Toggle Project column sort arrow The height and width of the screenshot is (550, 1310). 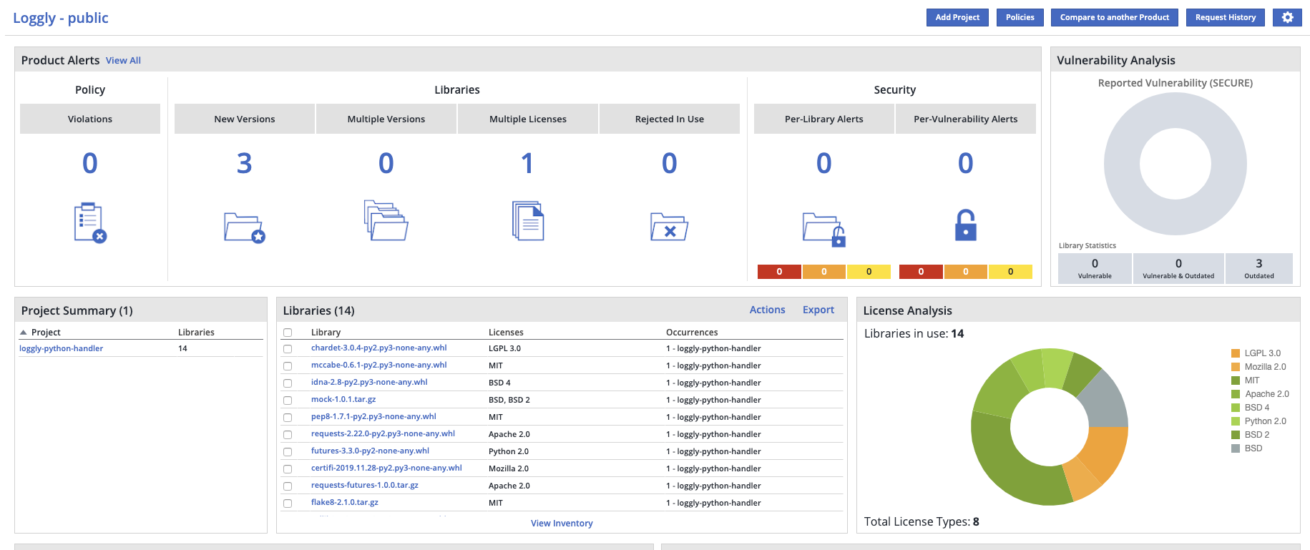[x=24, y=333]
